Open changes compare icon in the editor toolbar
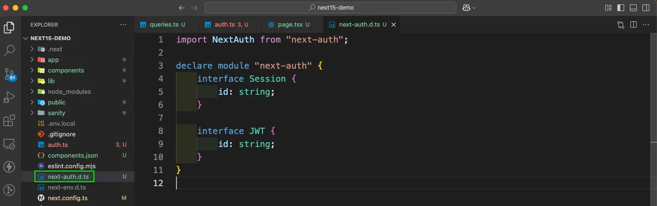The height and width of the screenshot is (206, 657). (621, 25)
